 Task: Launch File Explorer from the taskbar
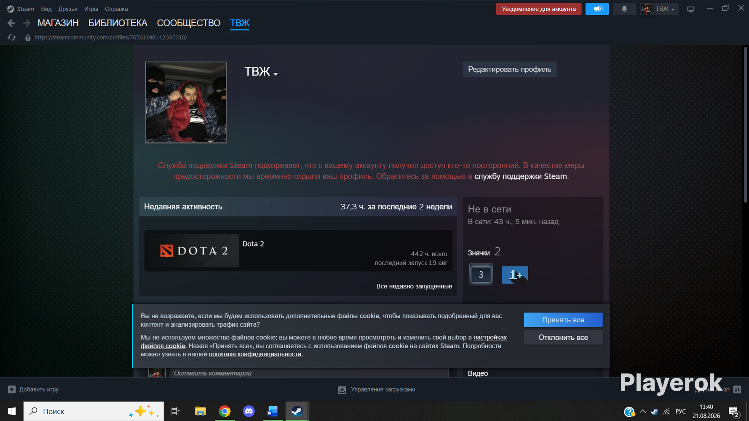200,411
